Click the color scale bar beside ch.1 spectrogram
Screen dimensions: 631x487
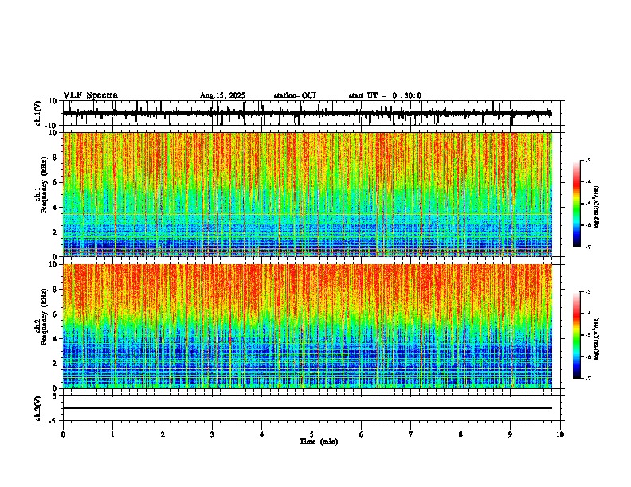click(576, 204)
